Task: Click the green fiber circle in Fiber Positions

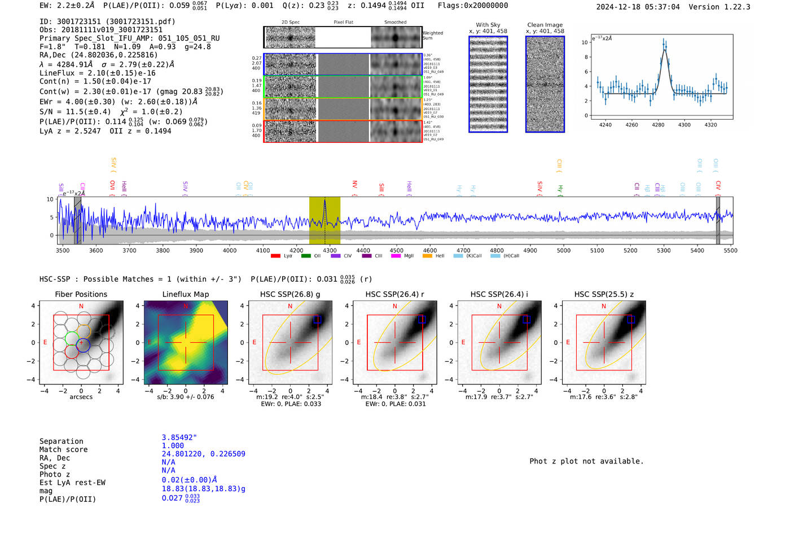Action: pyautogui.click(x=72, y=339)
